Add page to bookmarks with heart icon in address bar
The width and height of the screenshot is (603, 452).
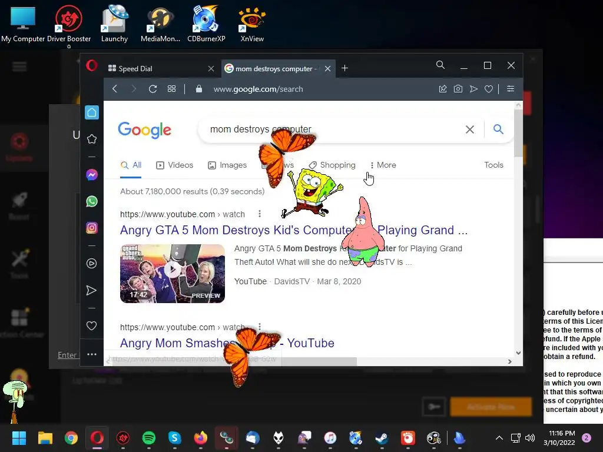click(x=489, y=89)
